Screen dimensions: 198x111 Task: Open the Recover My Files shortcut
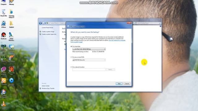point(11,71)
